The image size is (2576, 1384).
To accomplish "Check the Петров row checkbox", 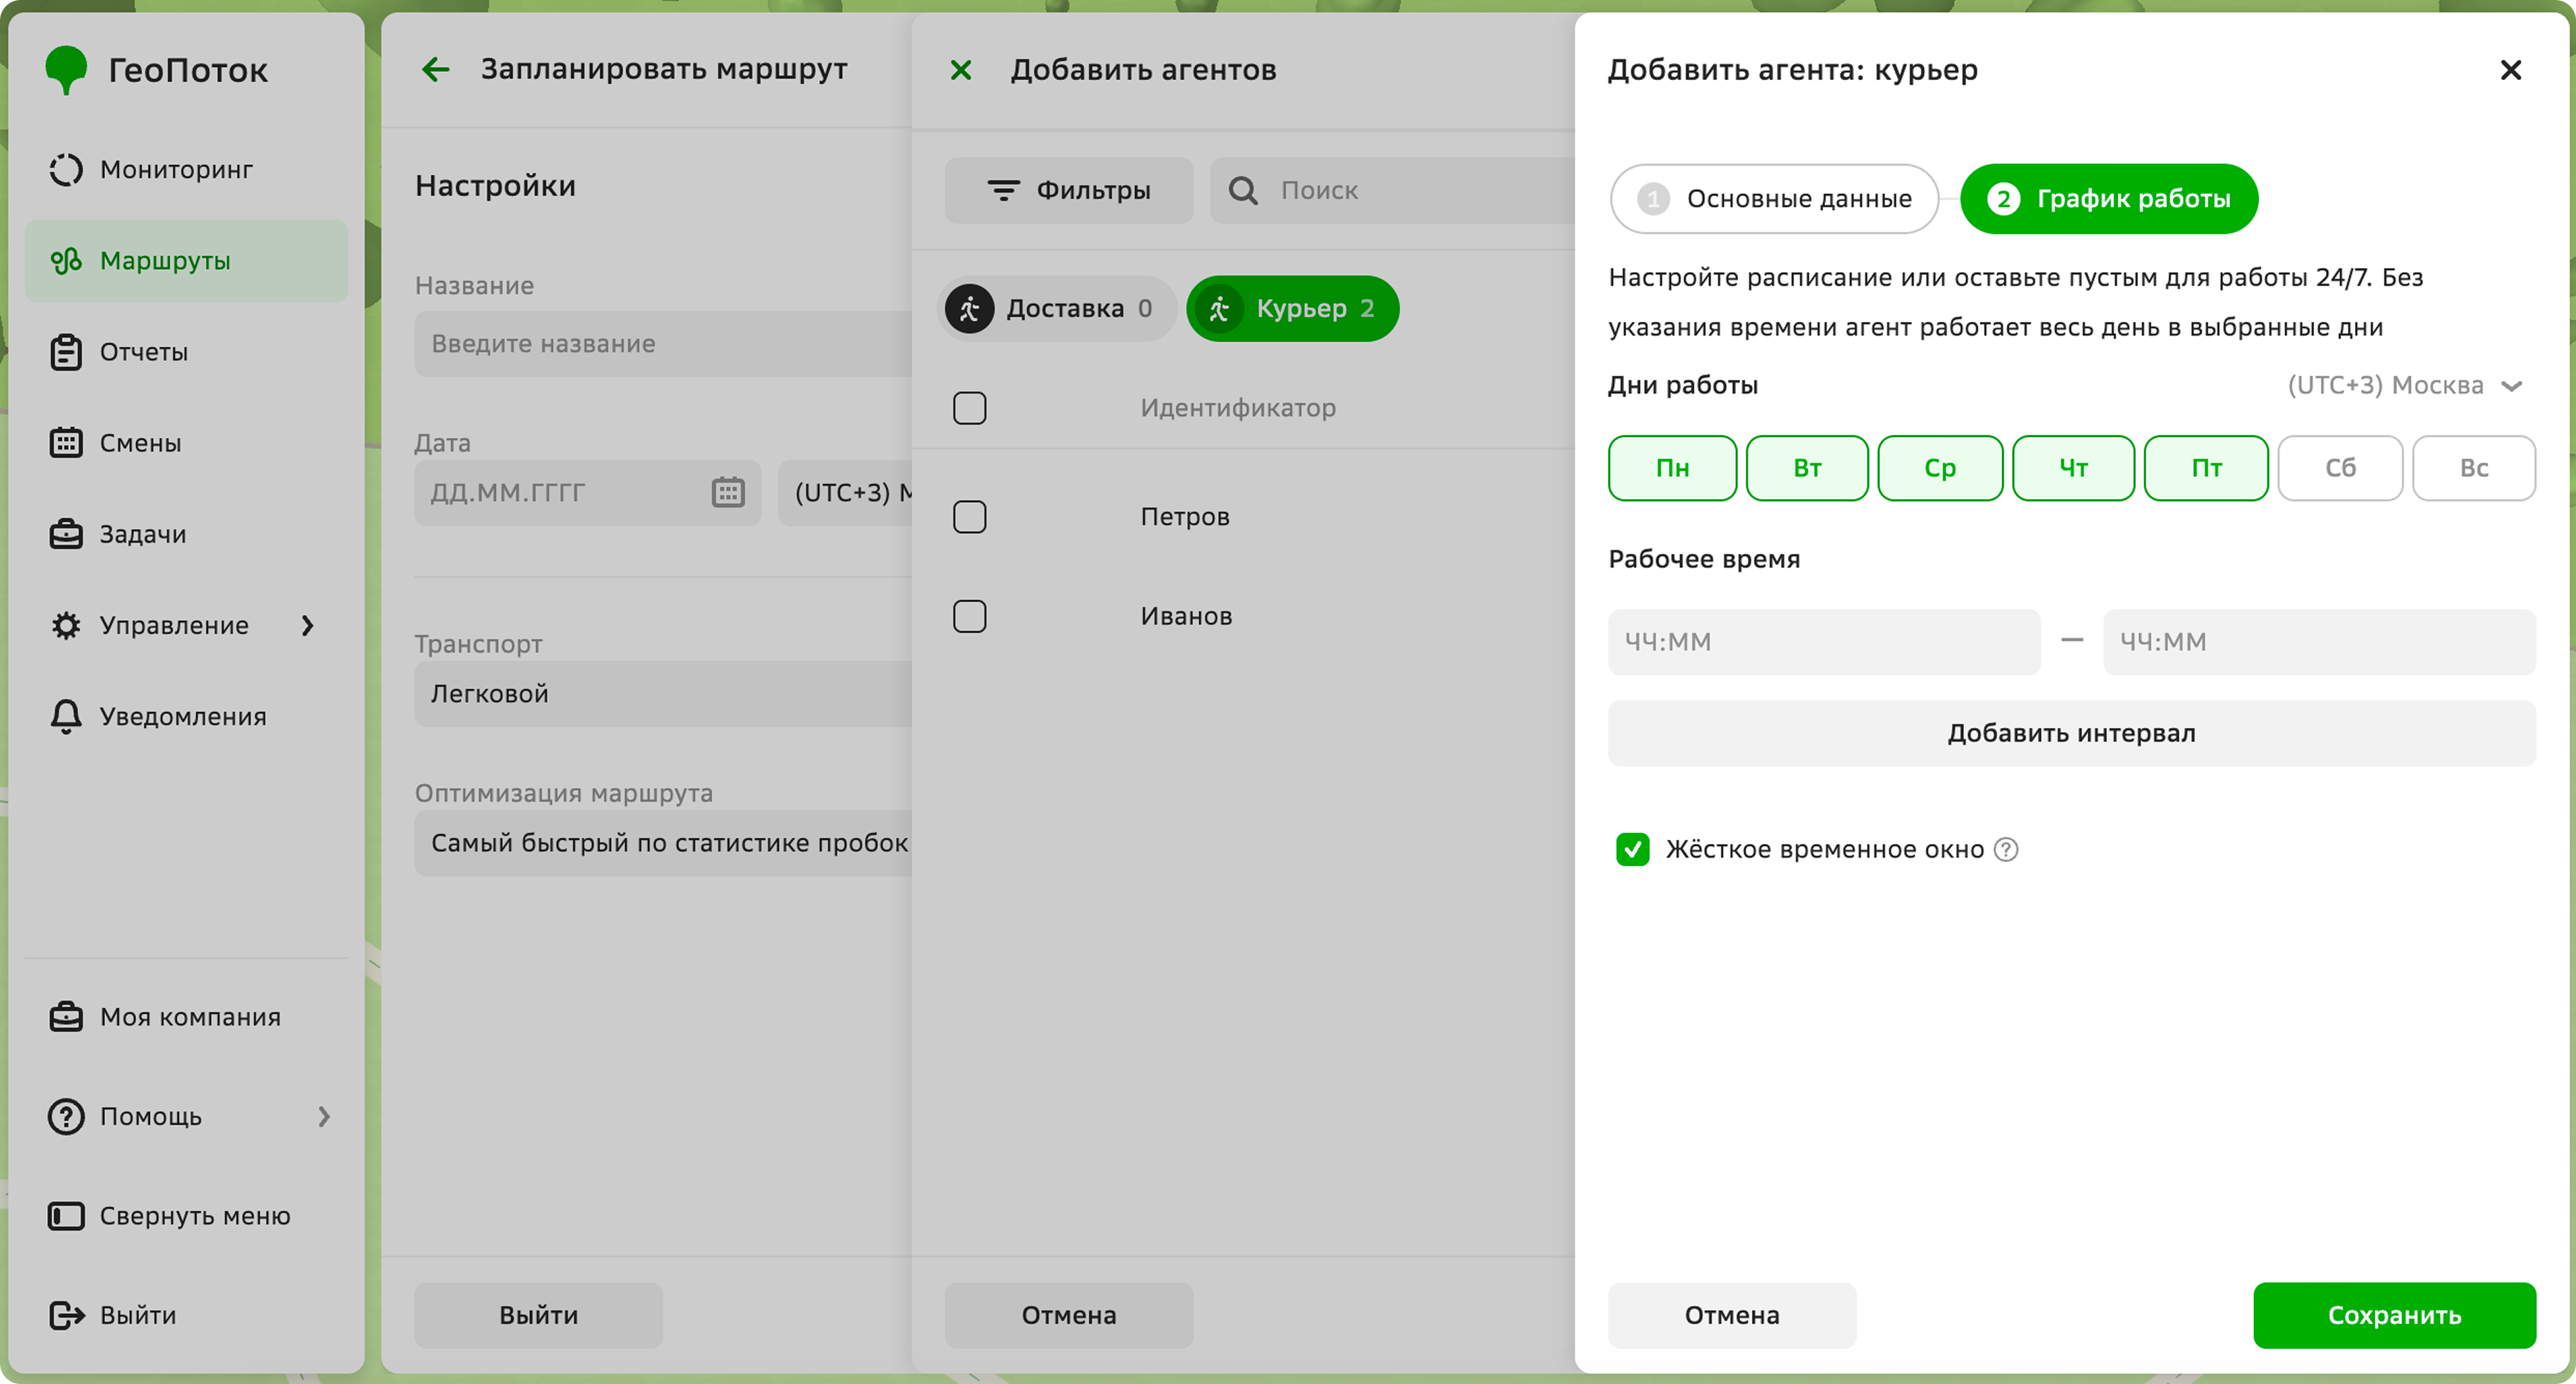I will [x=970, y=517].
